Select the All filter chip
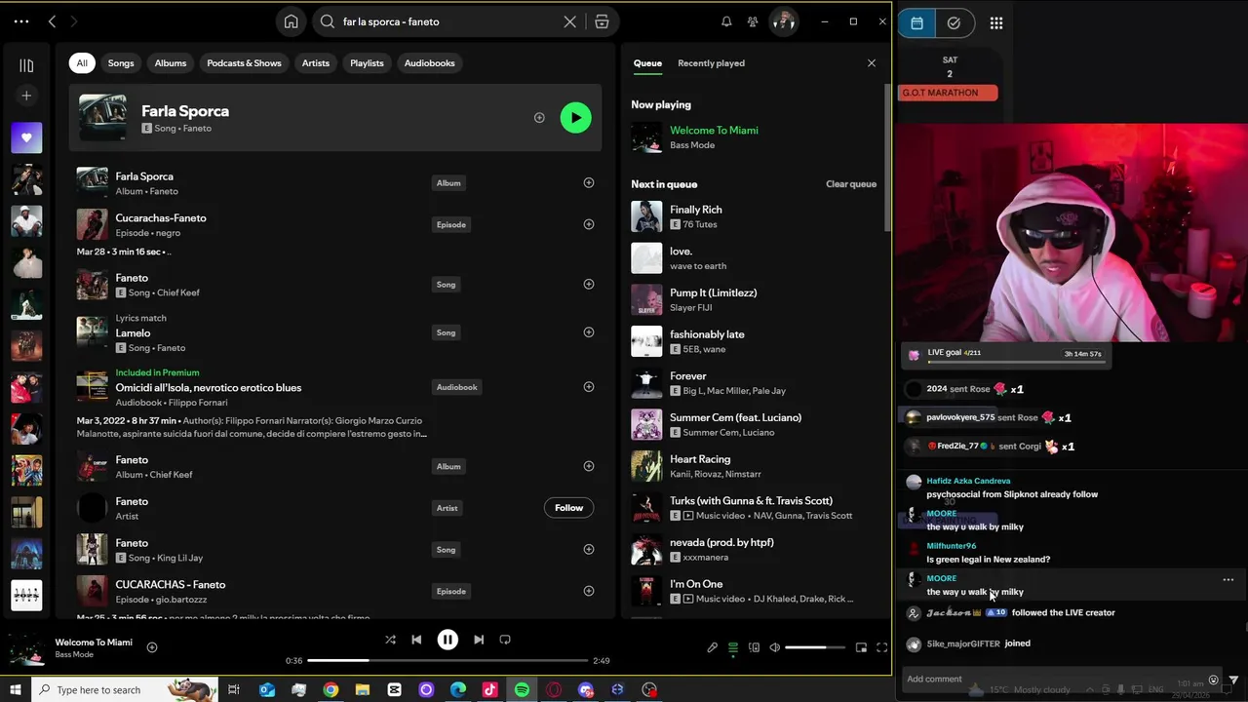The height and width of the screenshot is (702, 1248). pyautogui.click(x=82, y=63)
